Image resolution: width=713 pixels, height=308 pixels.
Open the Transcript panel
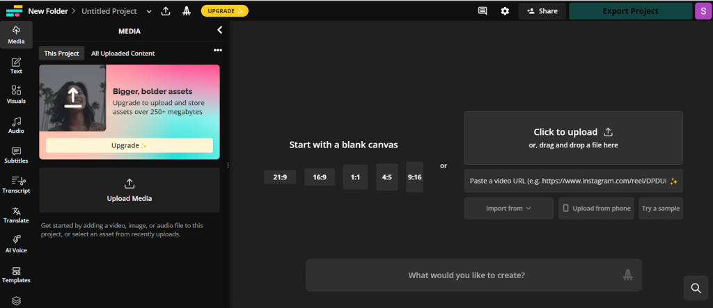(x=16, y=184)
